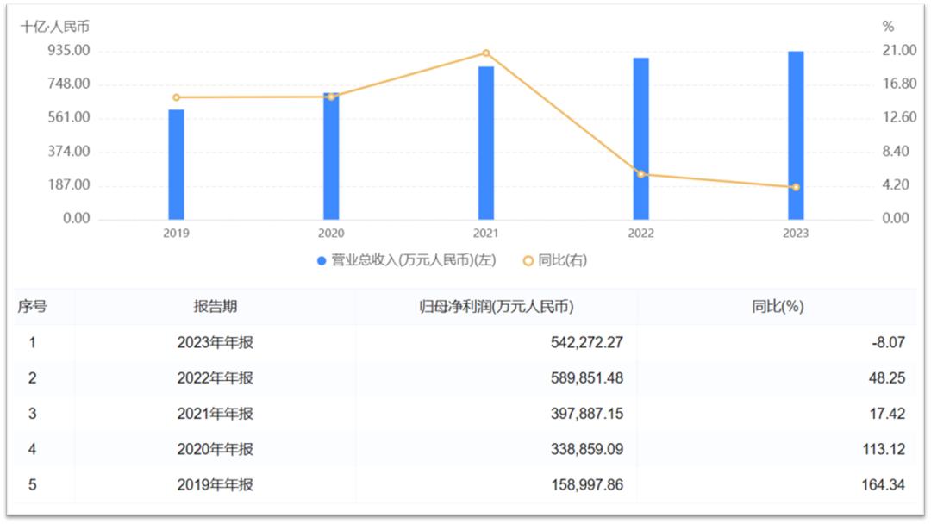Select the 2019年年报 table row

click(x=215, y=485)
